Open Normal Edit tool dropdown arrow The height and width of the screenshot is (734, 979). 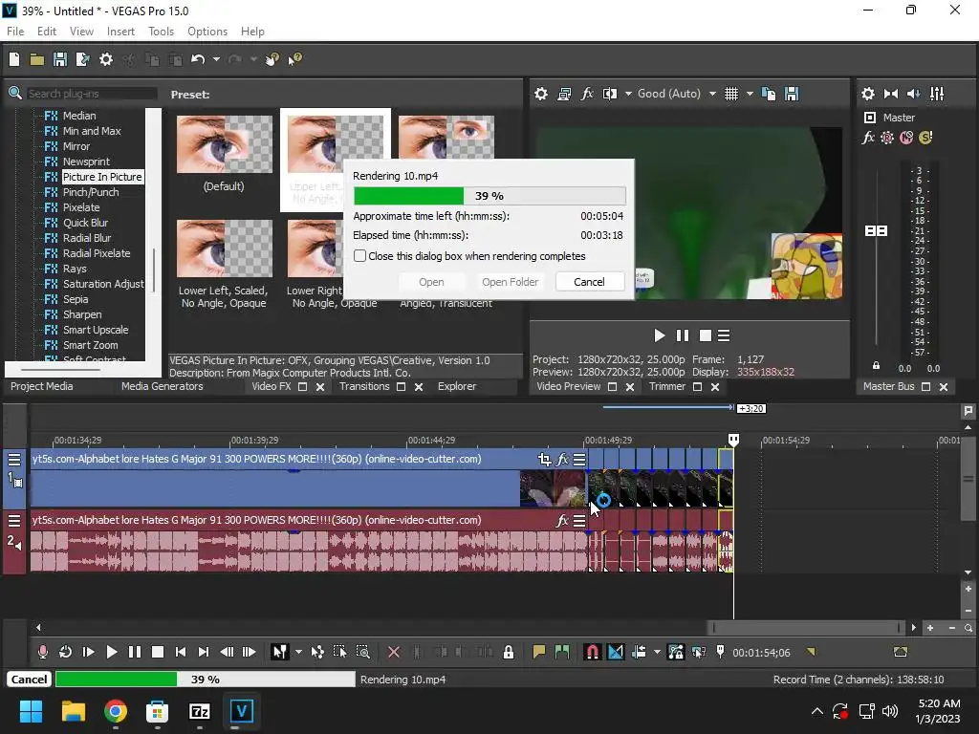[x=298, y=652]
